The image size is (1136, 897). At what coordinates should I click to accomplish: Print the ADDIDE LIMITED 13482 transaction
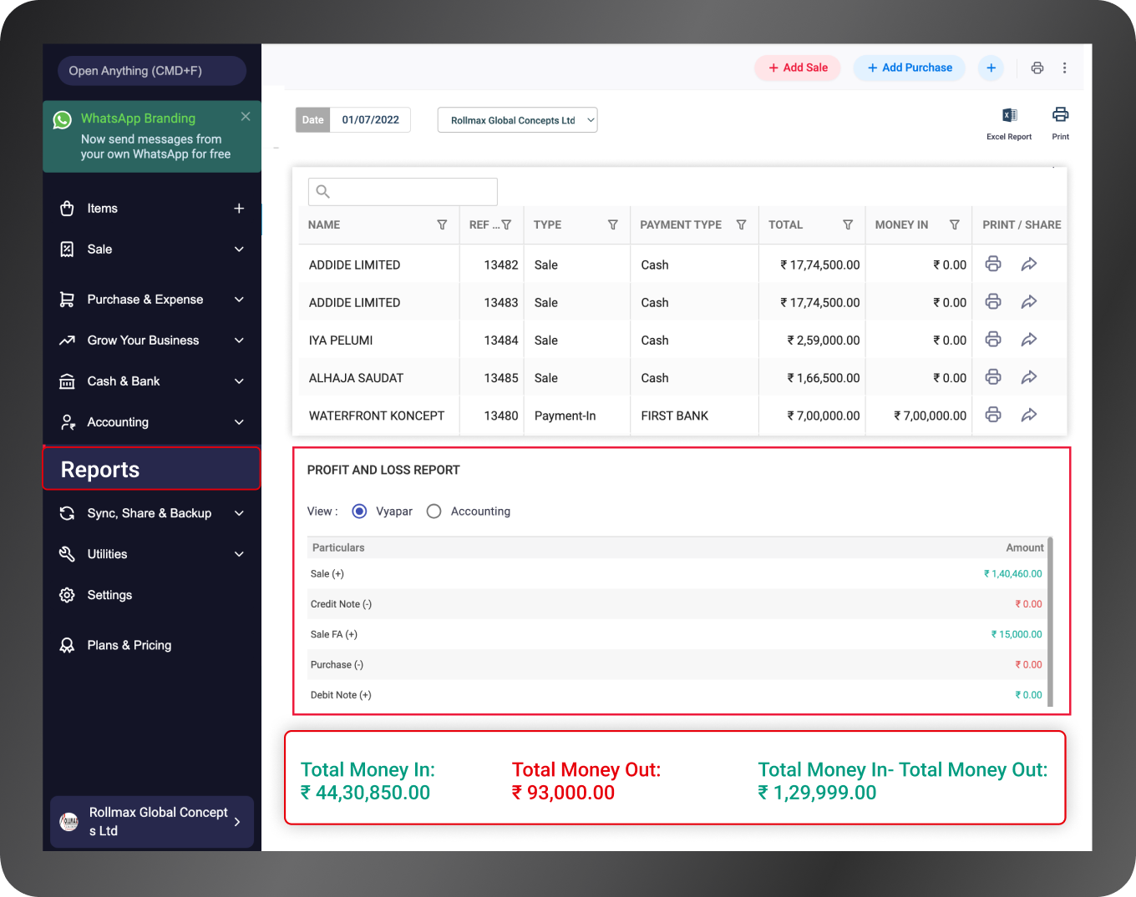[x=993, y=264]
